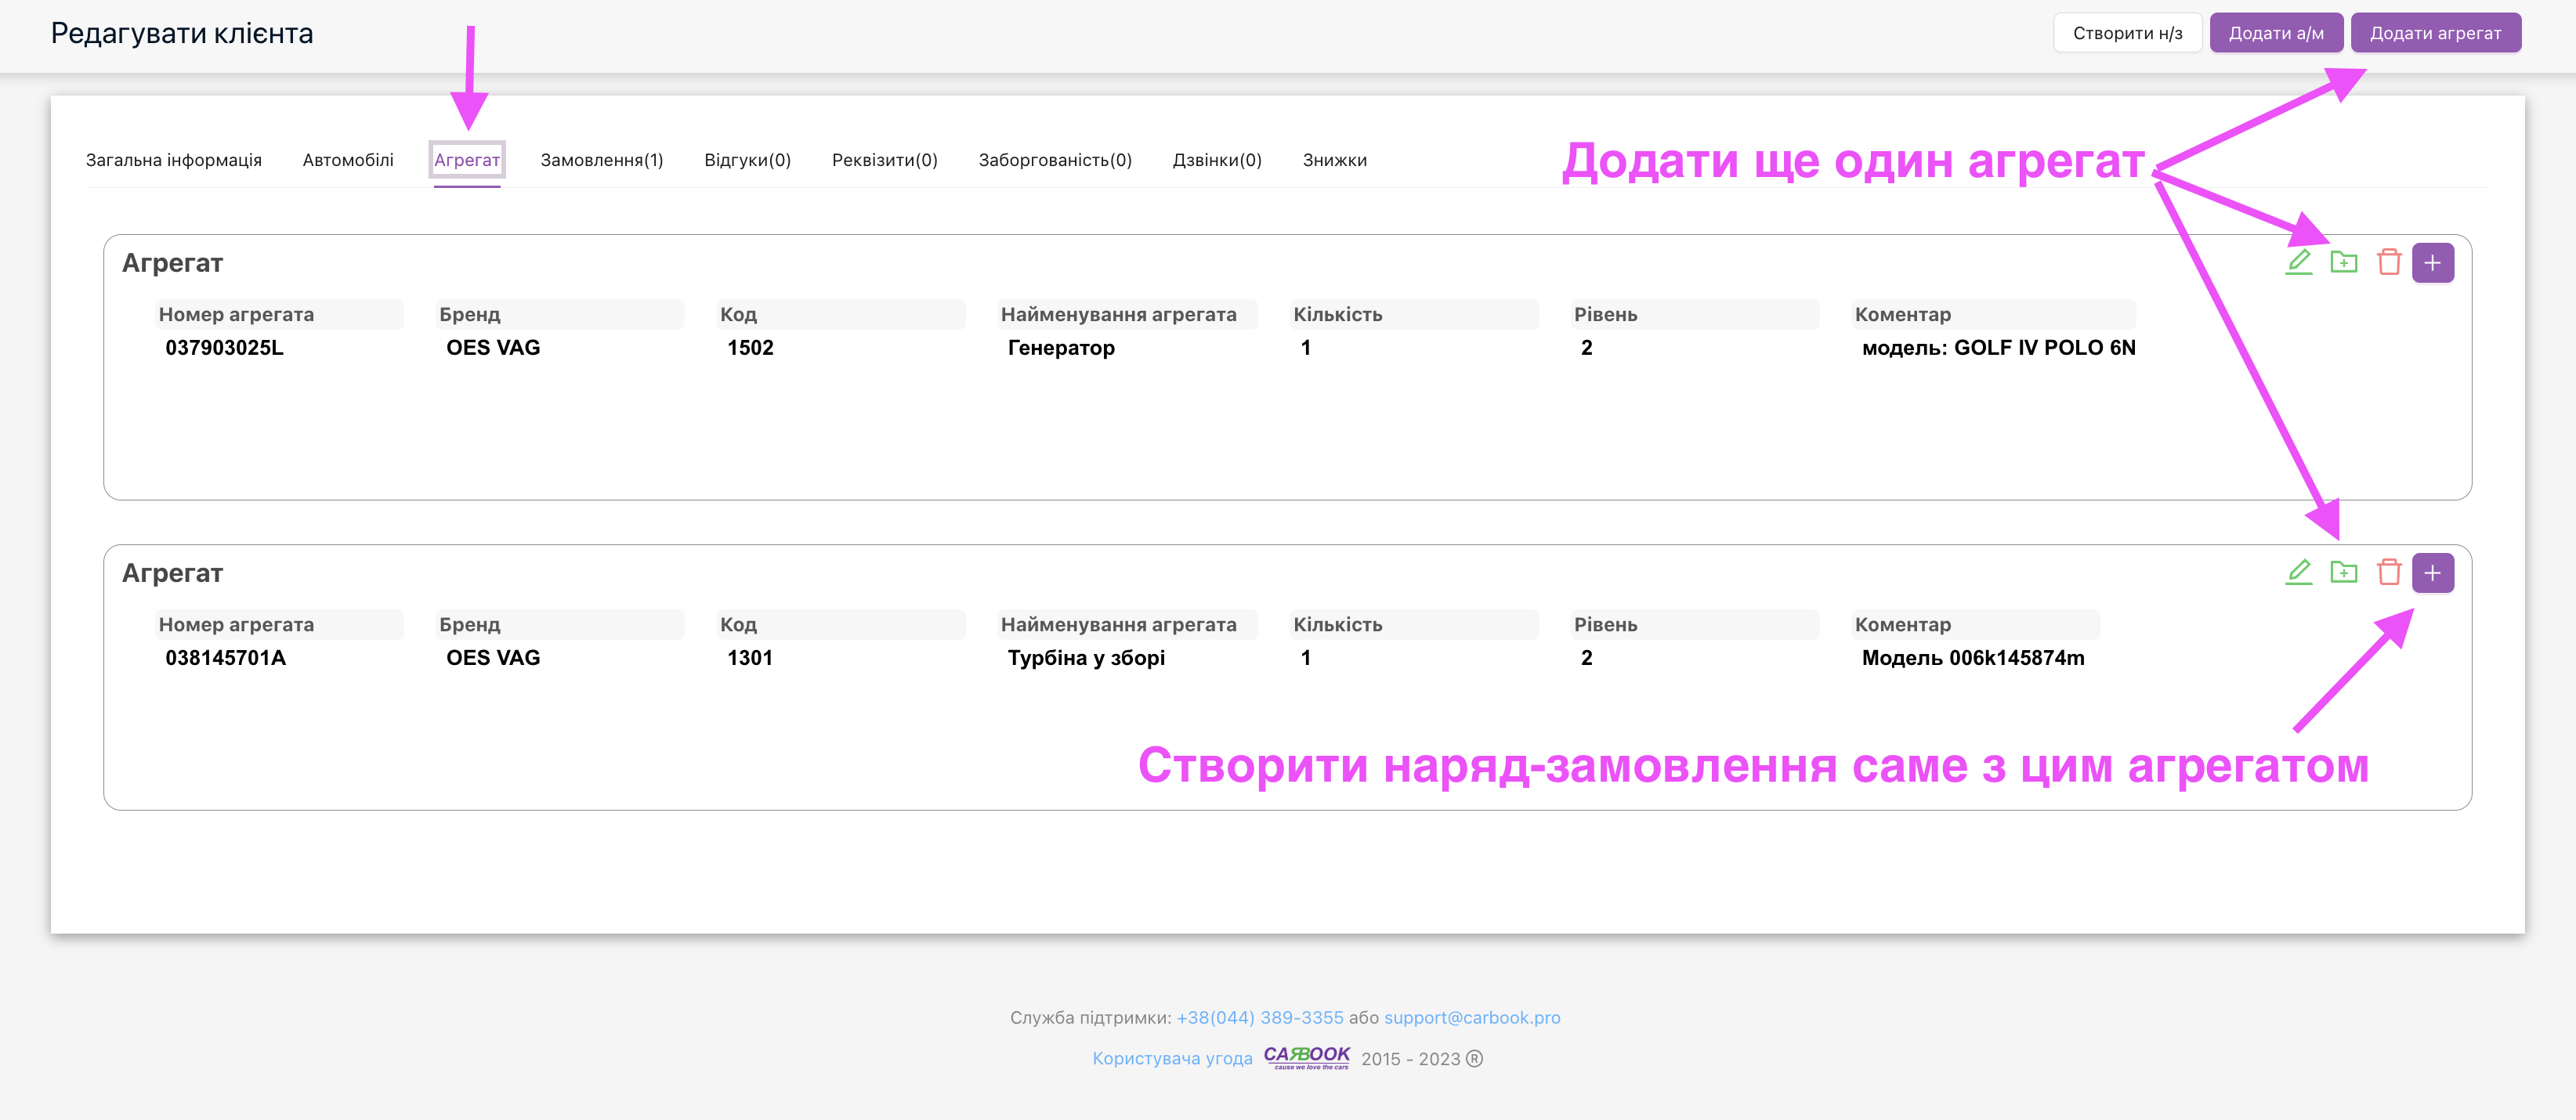
Task: Click folder-plus icon on Турбіна aggregate
Action: [2344, 573]
